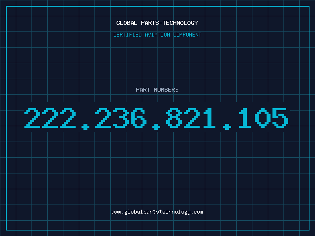Screen dimensions: 315x236
Task: Click the PART NUMBER: label
Action: click(x=157, y=90)
